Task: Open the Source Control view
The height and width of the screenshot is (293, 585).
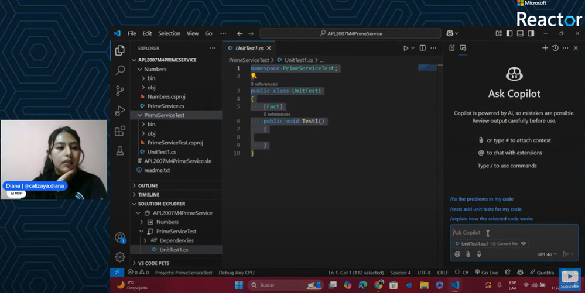Action: coord(120,90)
